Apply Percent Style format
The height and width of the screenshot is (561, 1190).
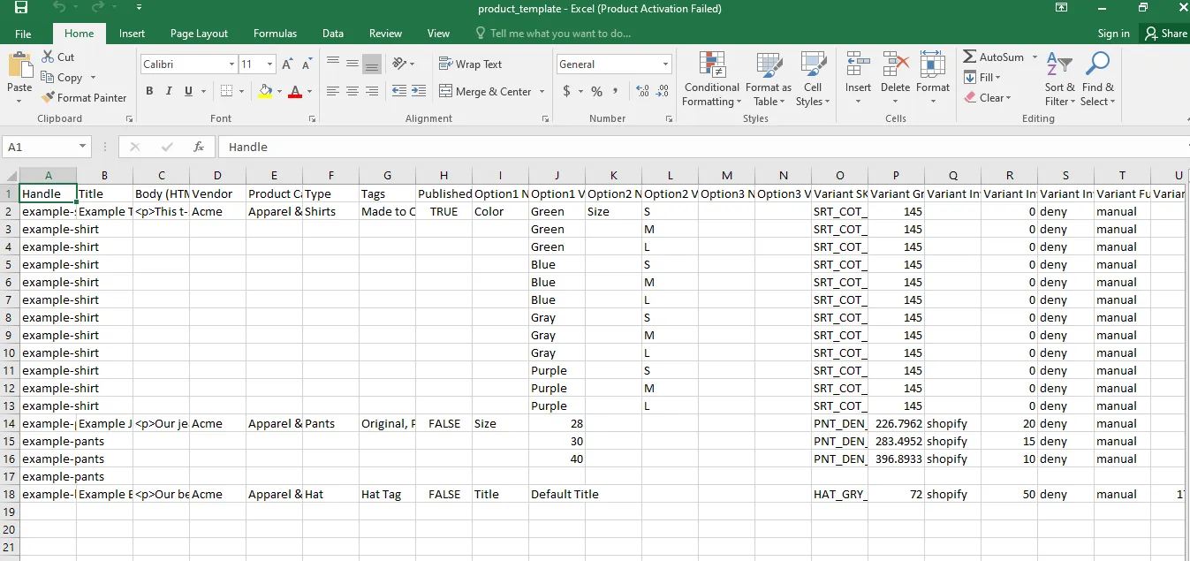(x=597, y=91)
